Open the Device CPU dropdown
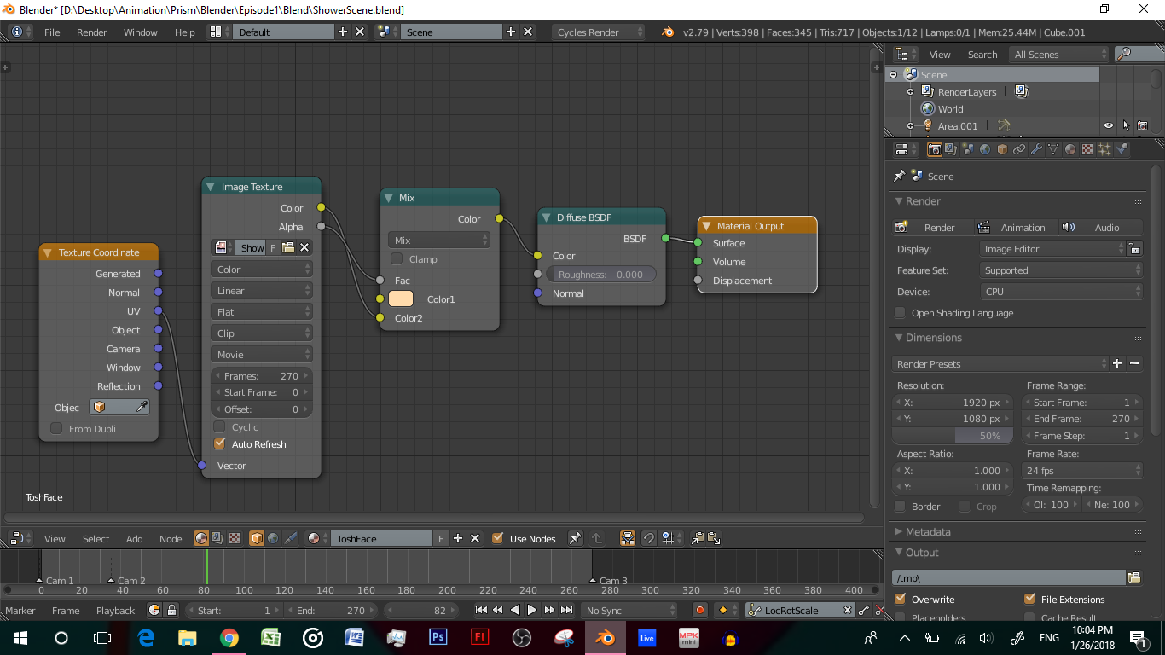Screen dimensions: 1165x655 1061,291
